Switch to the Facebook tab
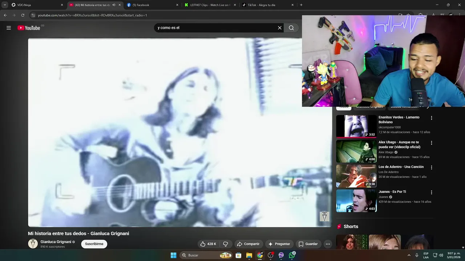This screenshot has height=261, width=465. (153, 5)
